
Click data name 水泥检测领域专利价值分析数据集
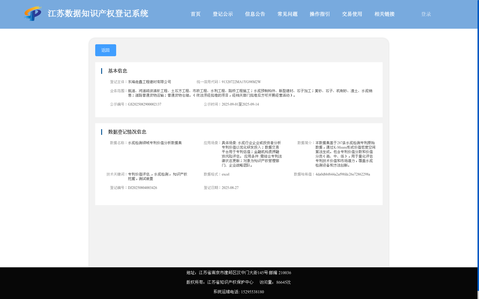(x=155, y=143)
